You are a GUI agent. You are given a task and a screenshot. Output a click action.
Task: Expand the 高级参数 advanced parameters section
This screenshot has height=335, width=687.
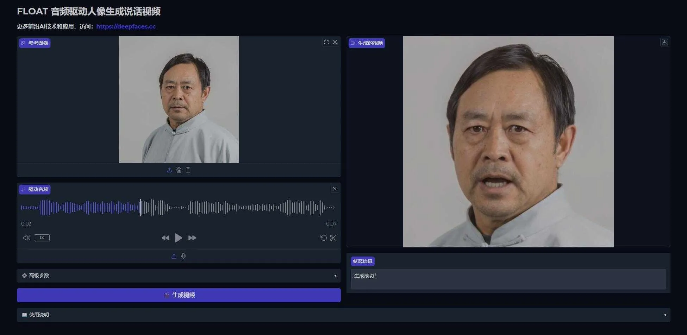pyautogui.click(x=179, y=276)
